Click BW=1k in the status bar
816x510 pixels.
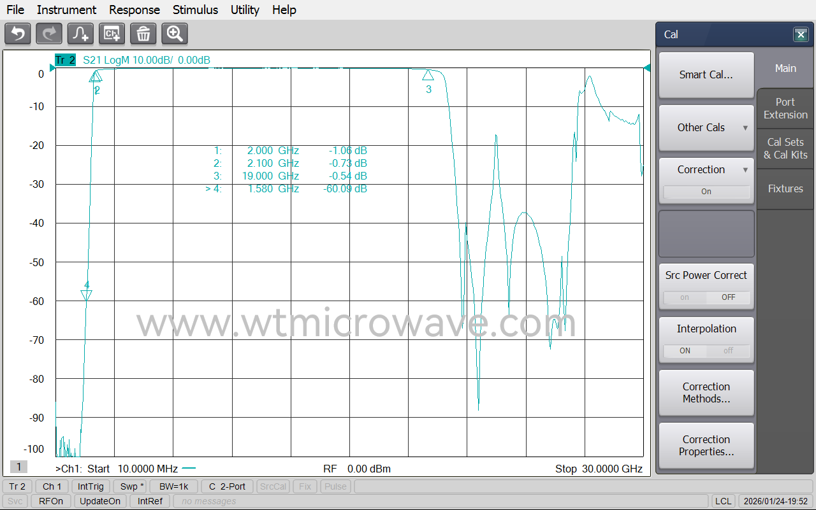(173, 486)
